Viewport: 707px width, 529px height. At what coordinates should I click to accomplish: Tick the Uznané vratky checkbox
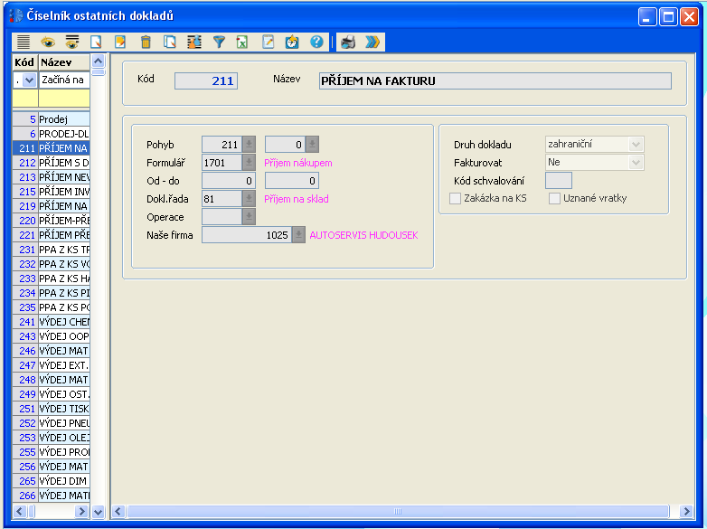pyautogui.click(x=555, y=198)
